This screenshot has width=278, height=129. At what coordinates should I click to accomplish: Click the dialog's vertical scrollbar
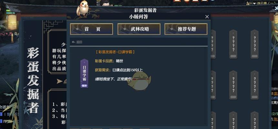coord(206,86)
